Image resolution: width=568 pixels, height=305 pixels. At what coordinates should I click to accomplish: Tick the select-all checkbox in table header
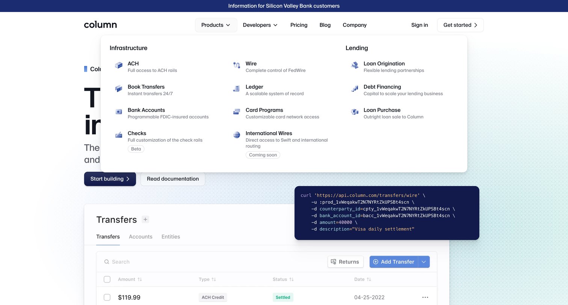[x=107, y=280]
